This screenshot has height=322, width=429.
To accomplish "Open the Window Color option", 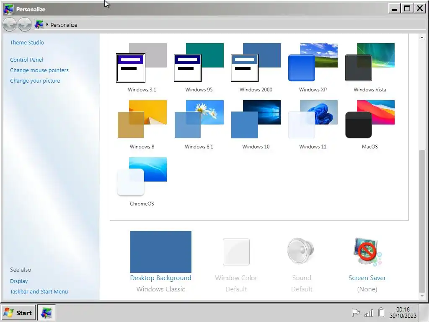I will click(x=236, y=252).
